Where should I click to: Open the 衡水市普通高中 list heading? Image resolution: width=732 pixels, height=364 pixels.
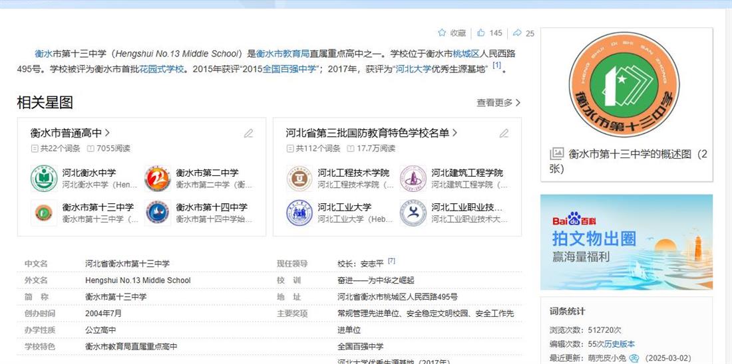point(70,133)
